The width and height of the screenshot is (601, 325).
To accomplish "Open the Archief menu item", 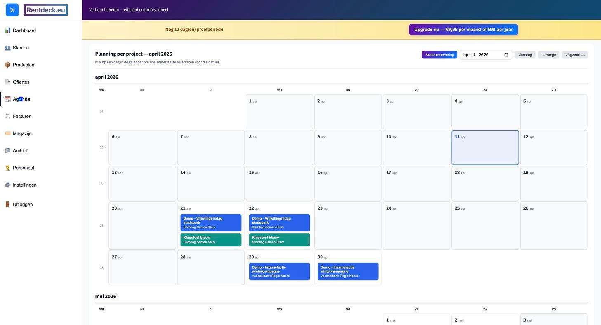I will click(x=20, y=151).
